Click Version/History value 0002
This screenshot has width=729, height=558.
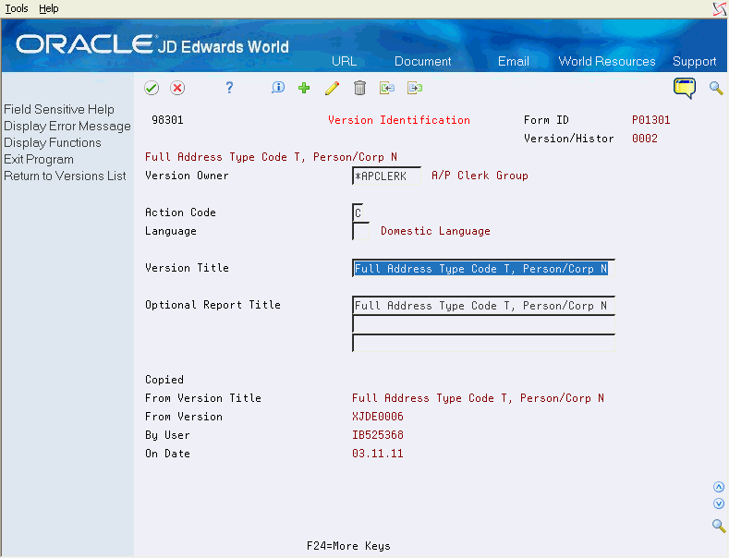[644, 139]
